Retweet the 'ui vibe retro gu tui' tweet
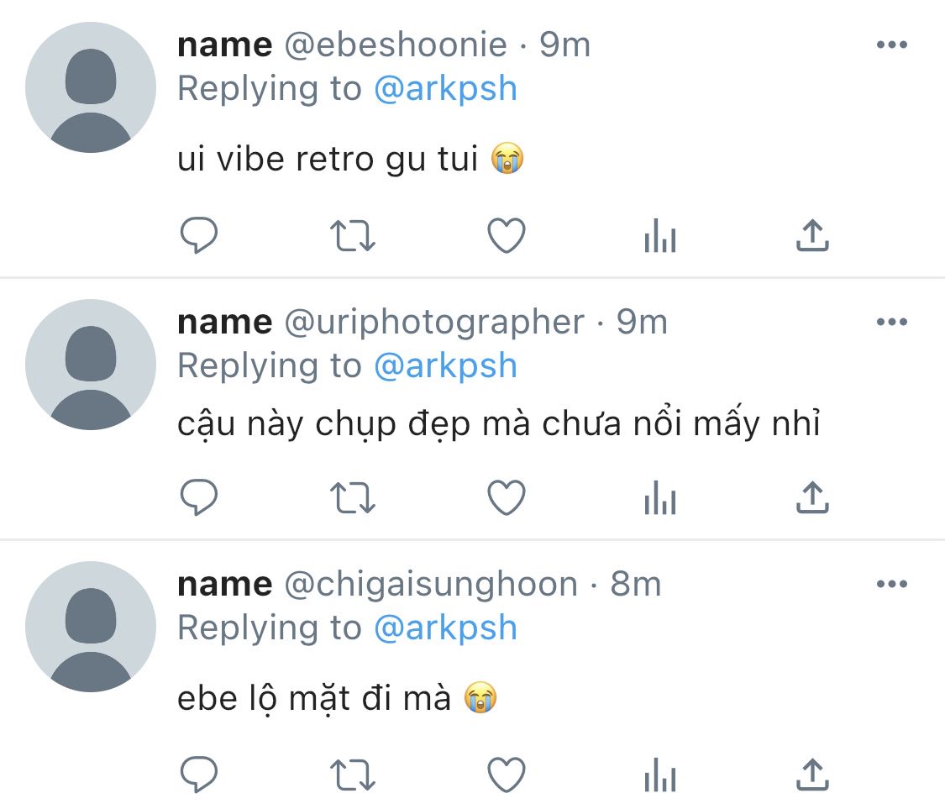The image size is (945, 809). 353,236
